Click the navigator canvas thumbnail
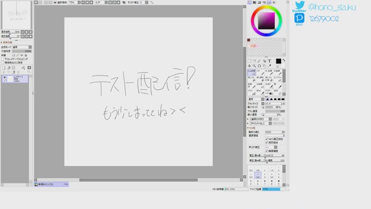Viewport: 371px width, 209px height. click(16, 15)
